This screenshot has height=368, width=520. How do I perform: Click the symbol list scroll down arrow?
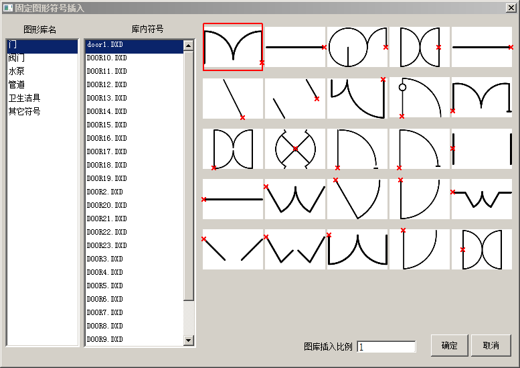(x=189, y=340)
